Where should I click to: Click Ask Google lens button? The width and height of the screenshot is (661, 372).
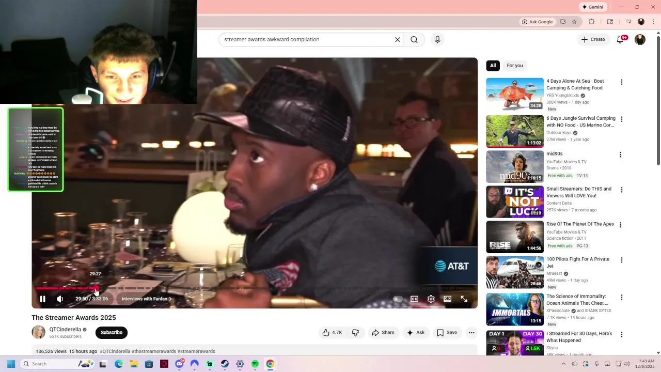537,22
